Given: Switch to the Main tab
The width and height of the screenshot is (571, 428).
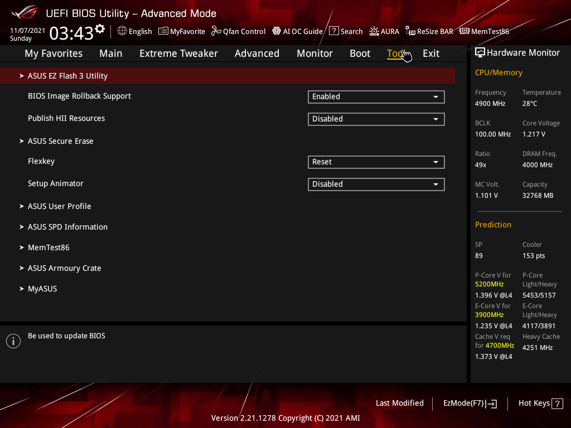Looking at the screenshot, I should (111, 53).
